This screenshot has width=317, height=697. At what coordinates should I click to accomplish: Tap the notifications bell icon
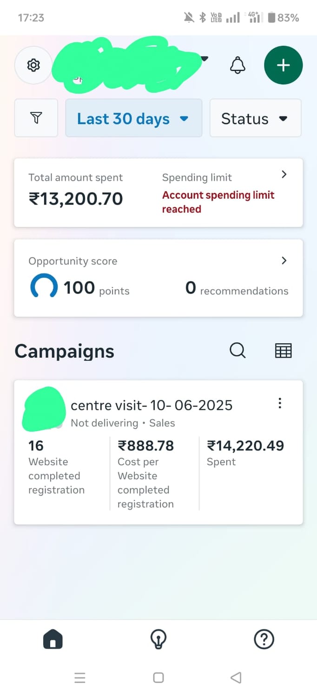(238, 65)
